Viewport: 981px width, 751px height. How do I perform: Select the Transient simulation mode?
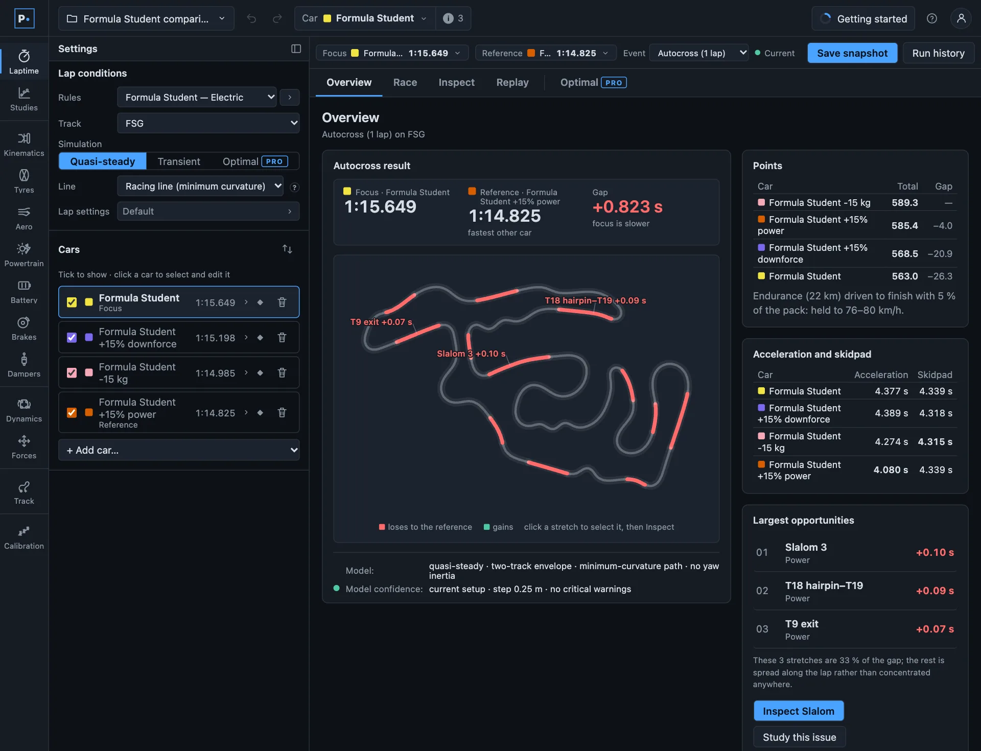pos(179,161)
